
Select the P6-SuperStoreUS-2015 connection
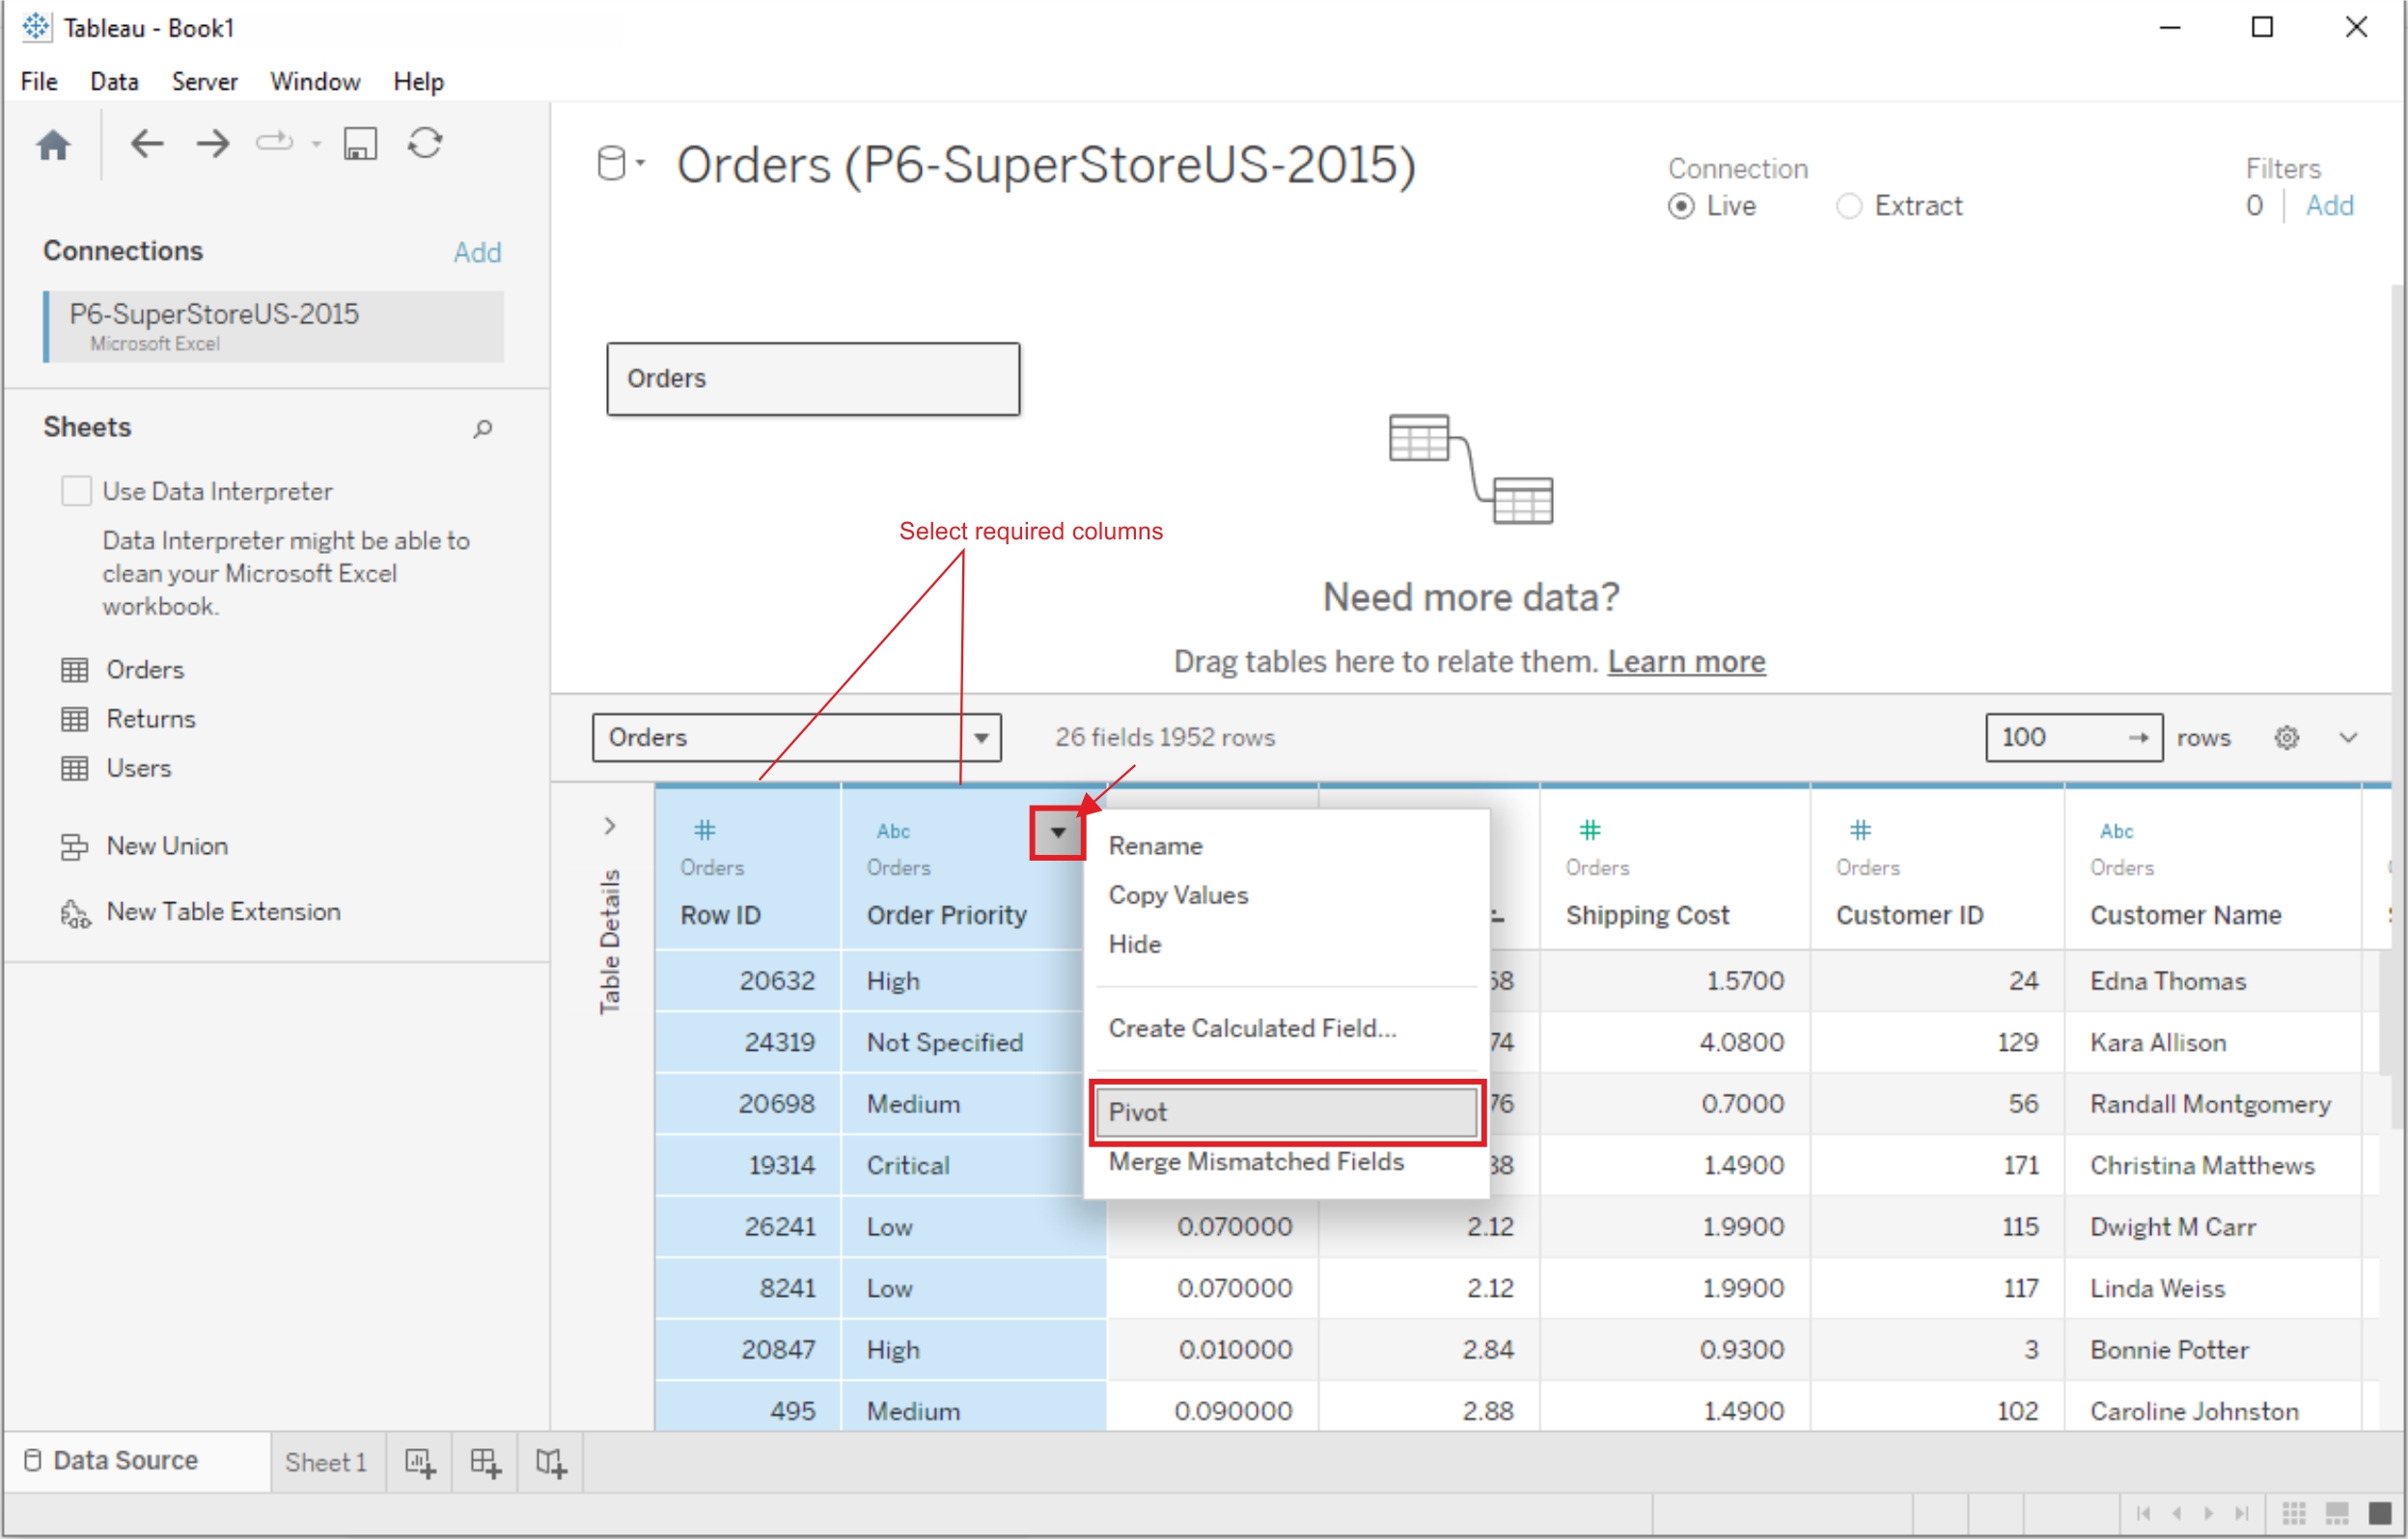(x=274, y=326)
